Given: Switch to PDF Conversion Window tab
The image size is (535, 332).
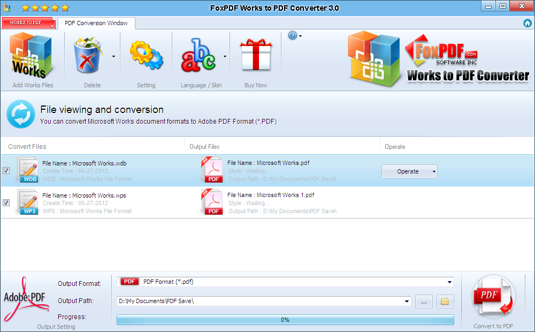Looking at the screenshot, I should (96, 23).
